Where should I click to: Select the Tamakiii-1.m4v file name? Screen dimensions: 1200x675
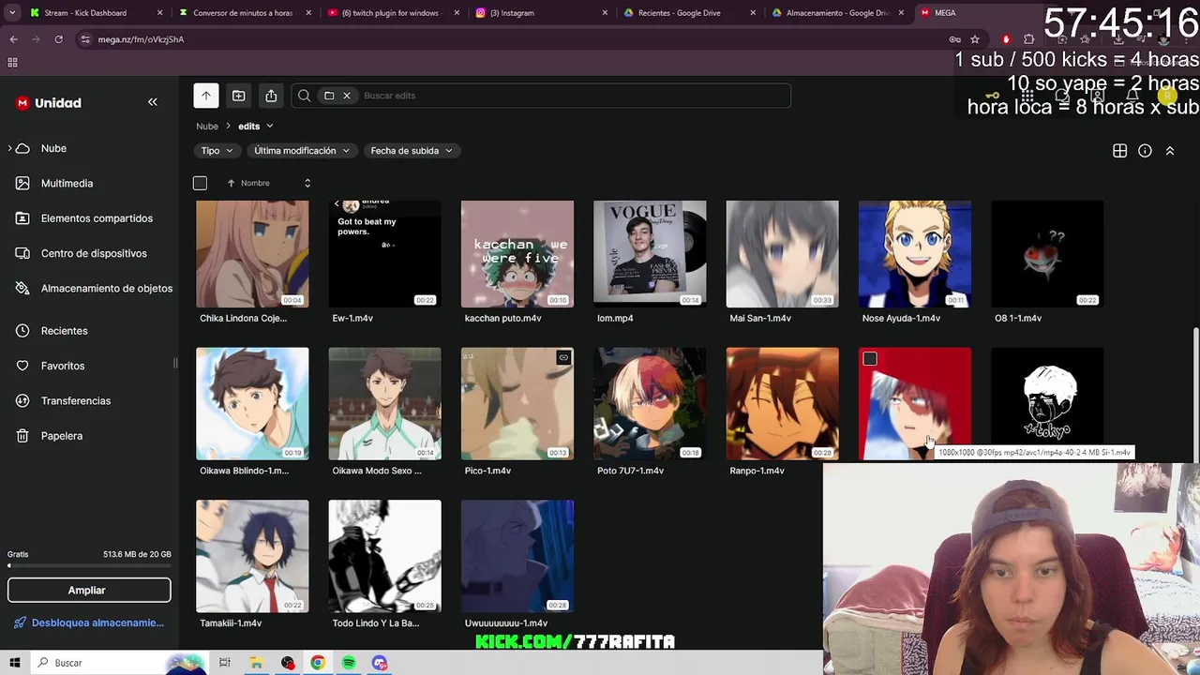click(x=231, y=623)
